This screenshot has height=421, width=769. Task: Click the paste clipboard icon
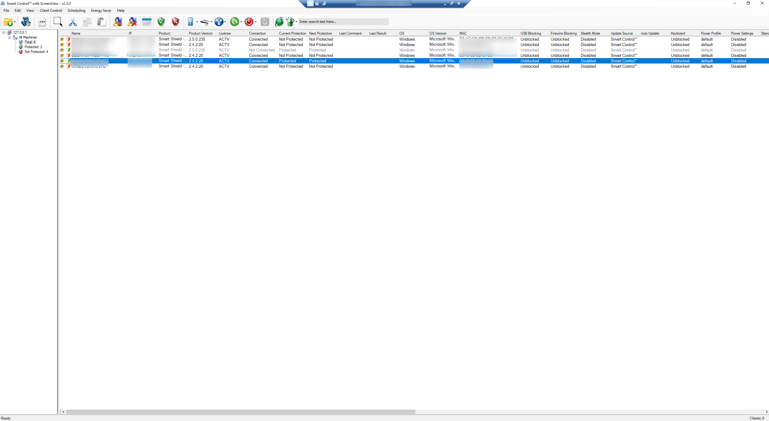[x=101, y=22]
